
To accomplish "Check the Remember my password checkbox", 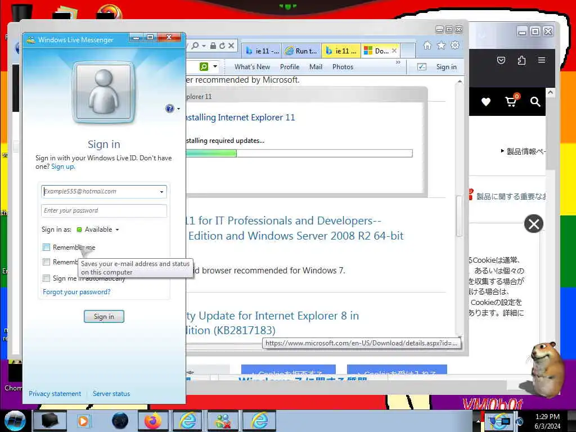I will [x=46, y=262].
